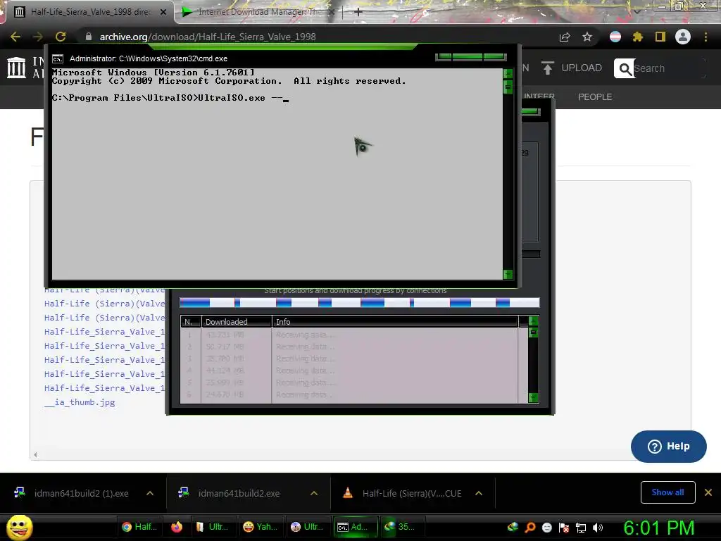Click the 6:01 PM taskbar clock
721x541 pixels.
coord(658,528)
